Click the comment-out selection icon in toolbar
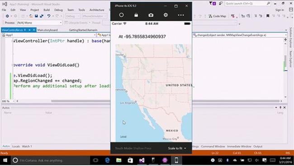The height and width of the screenshot is (166, 294). 256,16
